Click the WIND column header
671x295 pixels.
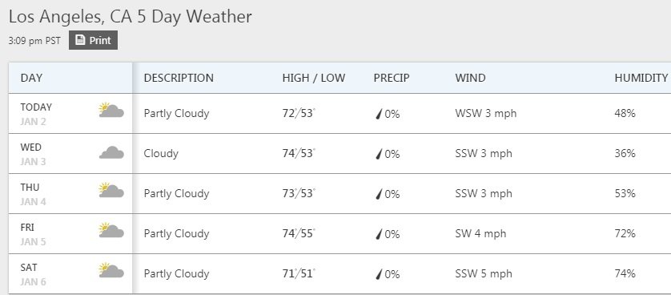coord(470,78)
